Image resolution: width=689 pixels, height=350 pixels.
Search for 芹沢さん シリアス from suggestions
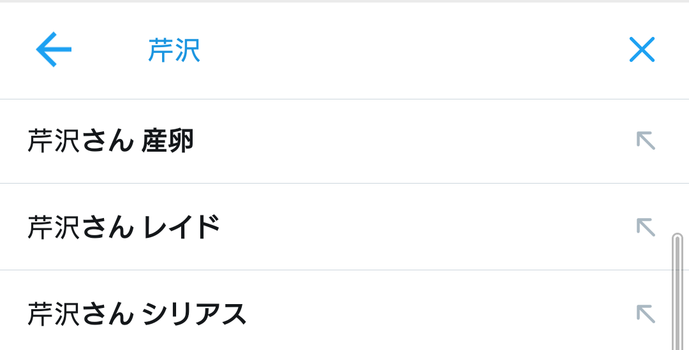[x=137, y=314]
